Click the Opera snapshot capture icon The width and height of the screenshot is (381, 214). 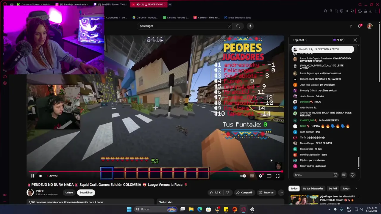[x=336, y=11]
